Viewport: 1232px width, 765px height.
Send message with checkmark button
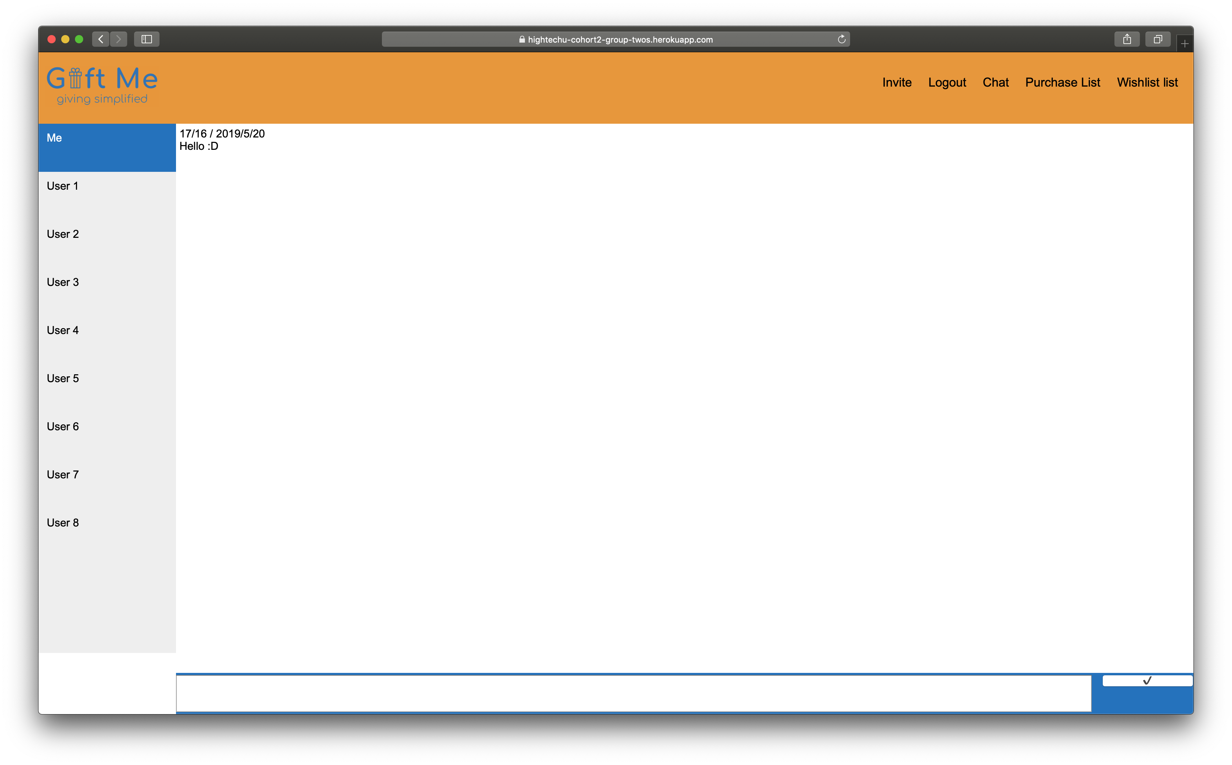1147,680
